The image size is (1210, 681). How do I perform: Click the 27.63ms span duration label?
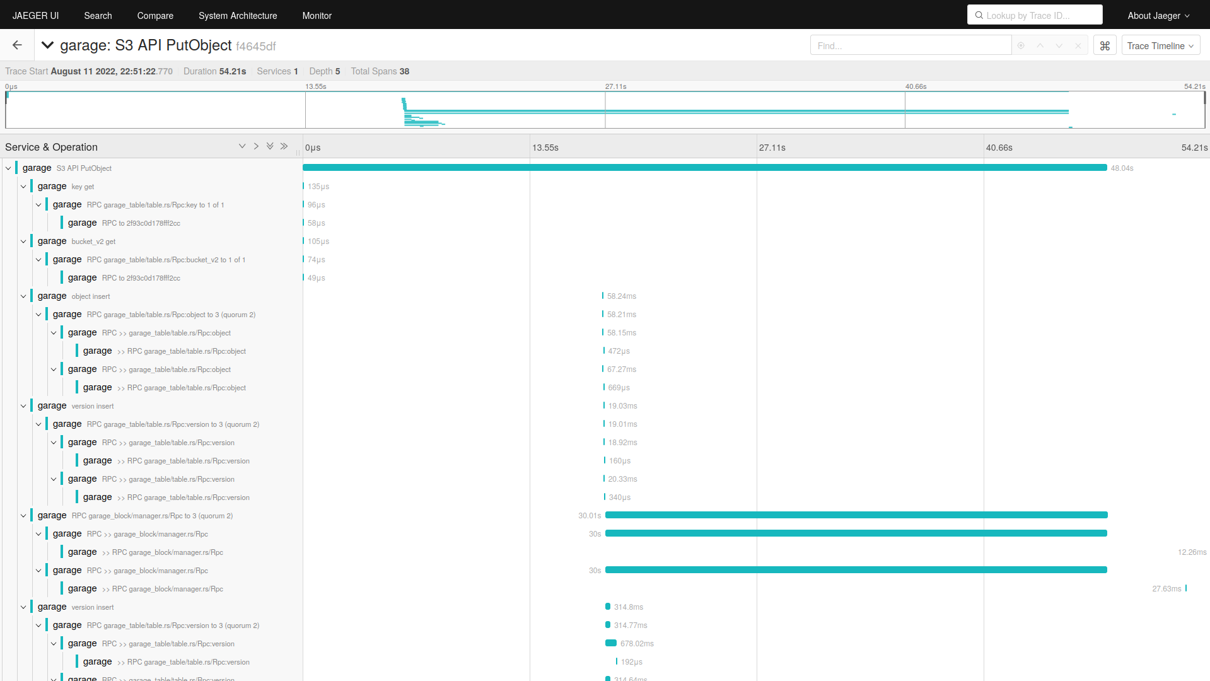click(1166, 589)
